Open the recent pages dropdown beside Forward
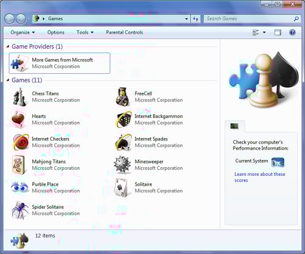 29,19
